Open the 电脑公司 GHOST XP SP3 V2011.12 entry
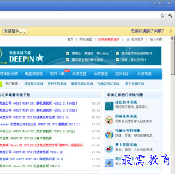175x174 pixels. pyautogui.click(x=32, y=152)
